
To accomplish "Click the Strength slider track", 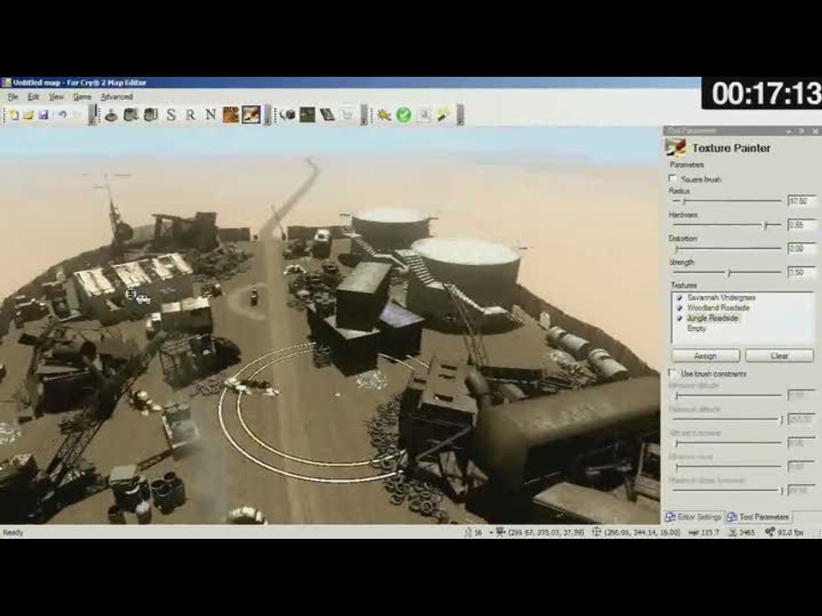I will coord(727,272).
